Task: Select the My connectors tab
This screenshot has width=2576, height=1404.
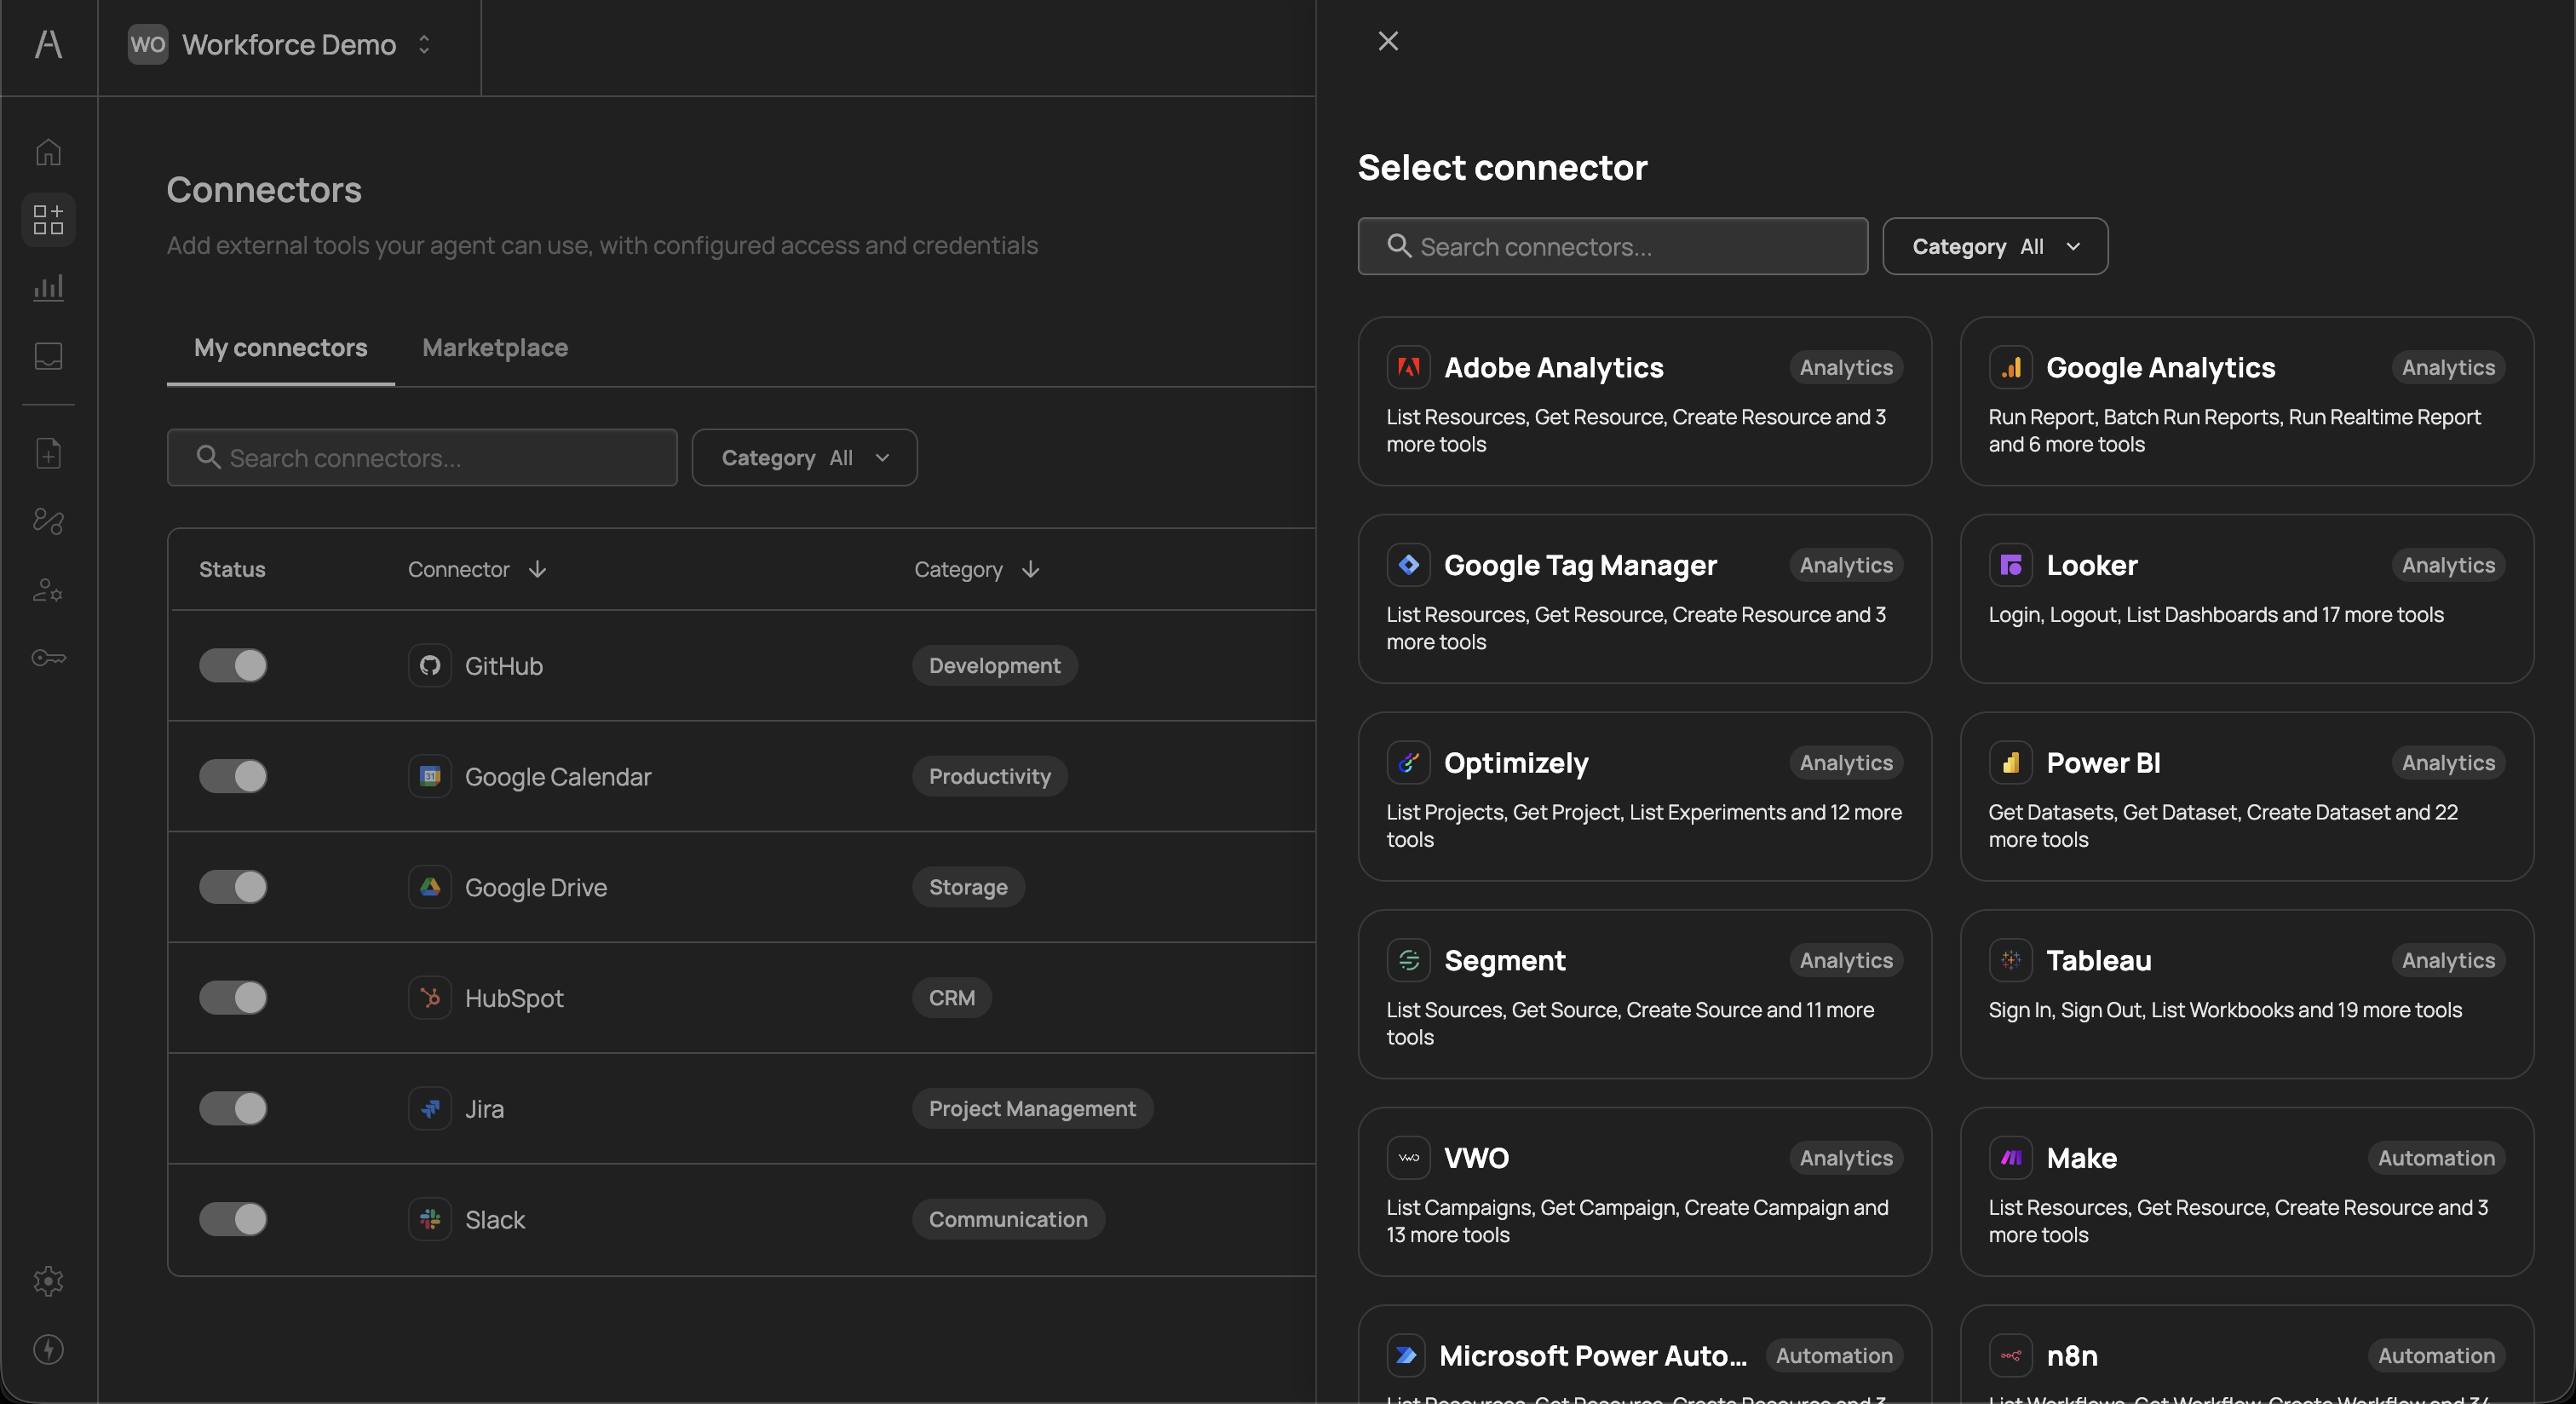Action: [280, 347]
